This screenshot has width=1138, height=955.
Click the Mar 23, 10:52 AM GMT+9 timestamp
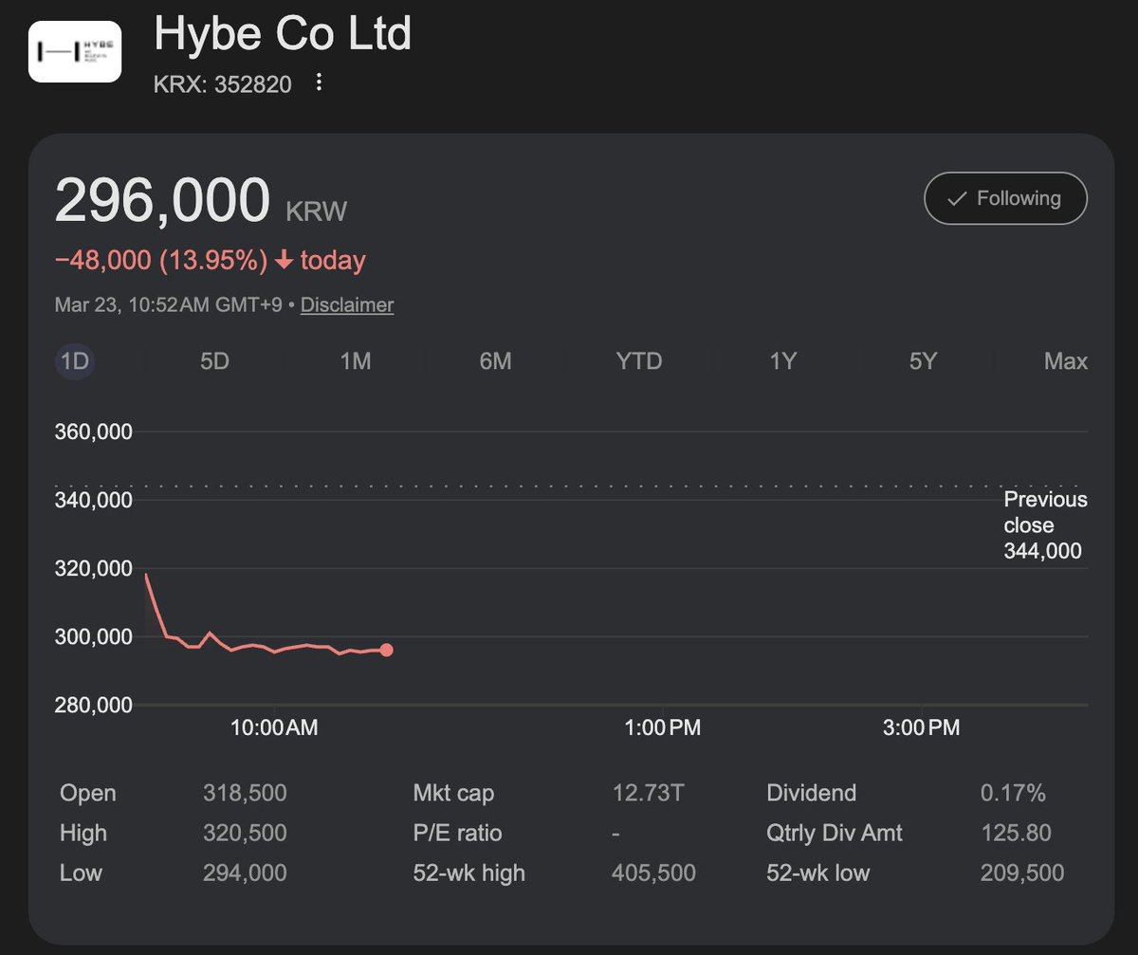[x=168, y=304]
